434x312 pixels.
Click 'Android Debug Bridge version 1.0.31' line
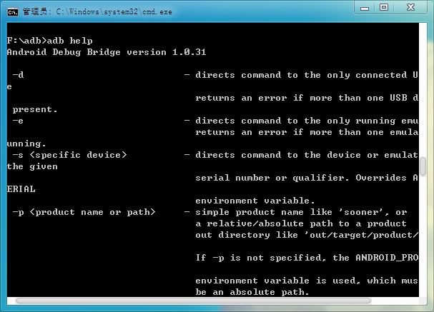point(107,52)
